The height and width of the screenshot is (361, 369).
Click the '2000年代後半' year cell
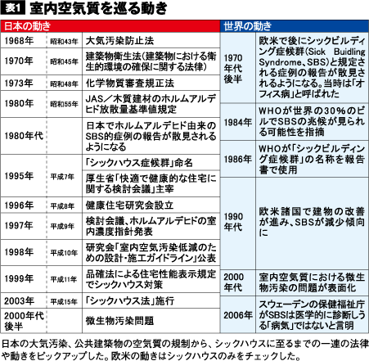24,321
